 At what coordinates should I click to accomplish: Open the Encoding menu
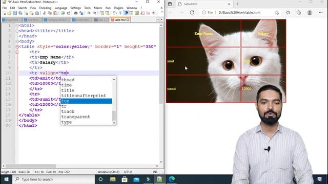click(x=45, y=8)
